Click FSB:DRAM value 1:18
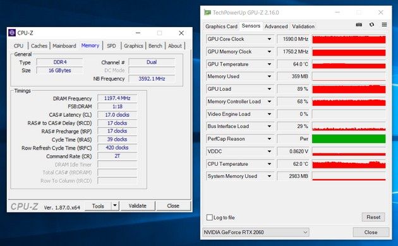Viewport: 398px width, 246px height. (117, 107)
